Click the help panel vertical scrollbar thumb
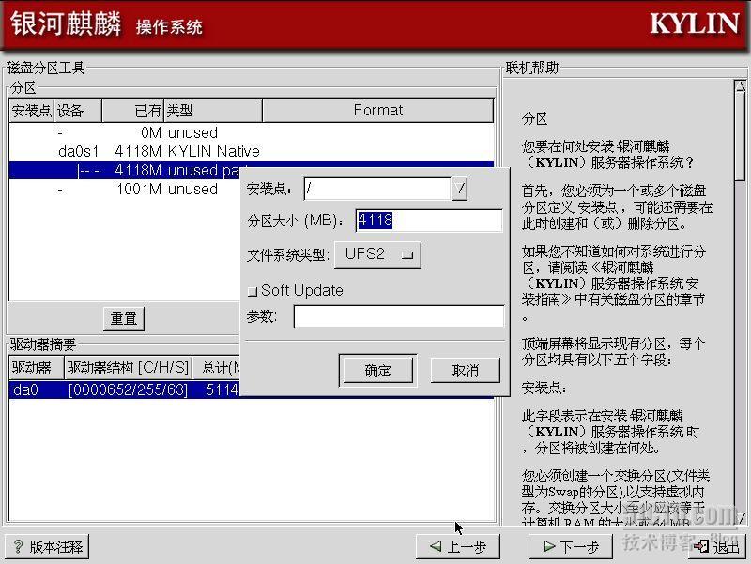This screenshot has height=564, width=751. pos(741,136)
